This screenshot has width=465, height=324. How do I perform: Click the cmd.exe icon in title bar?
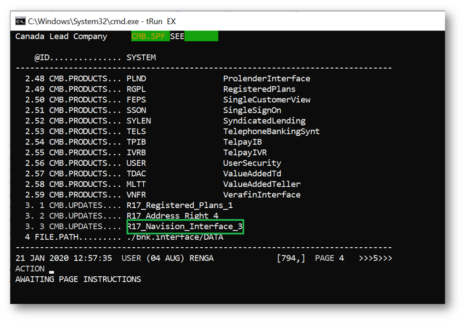[x=20, y=21]
